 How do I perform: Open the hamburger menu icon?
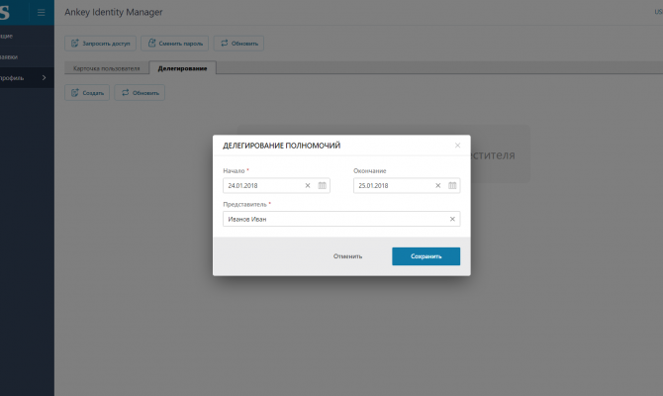(41, 12)
